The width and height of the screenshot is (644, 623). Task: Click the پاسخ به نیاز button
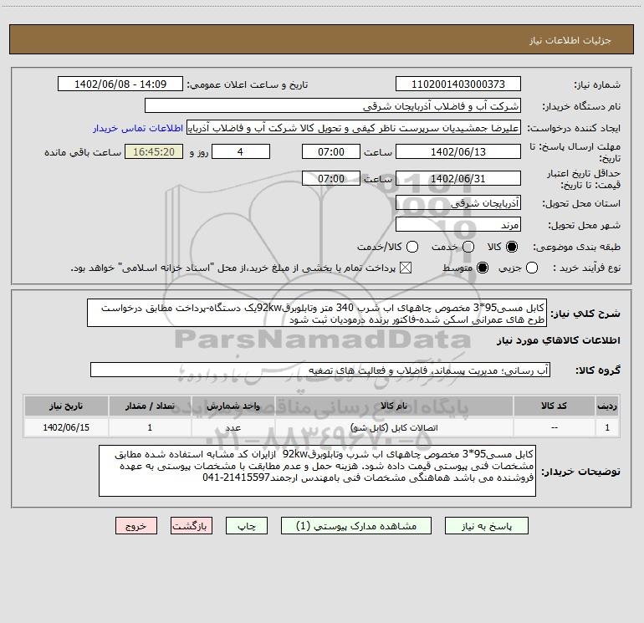486,526
